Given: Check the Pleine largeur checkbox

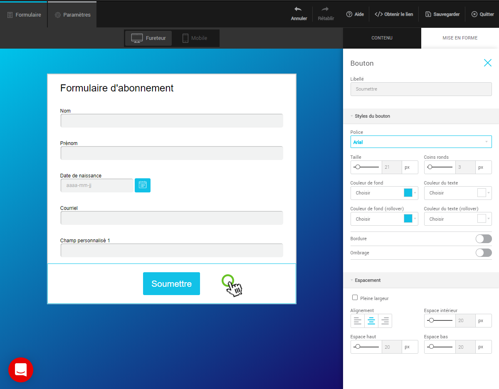Looking at the screenshot, I should click(355, 298).
